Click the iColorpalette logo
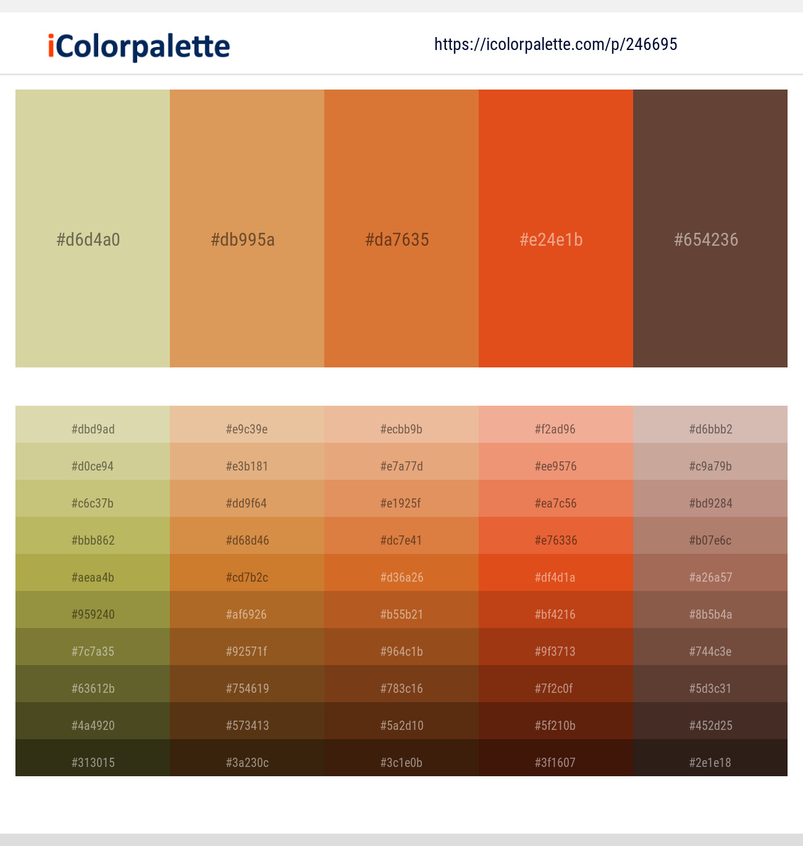Image resolution: width=803 pixels, height=846 pixels. pyautogui.click(x=136, y=44)
